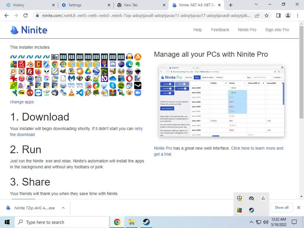Open the Feedback page

(220, 30)
